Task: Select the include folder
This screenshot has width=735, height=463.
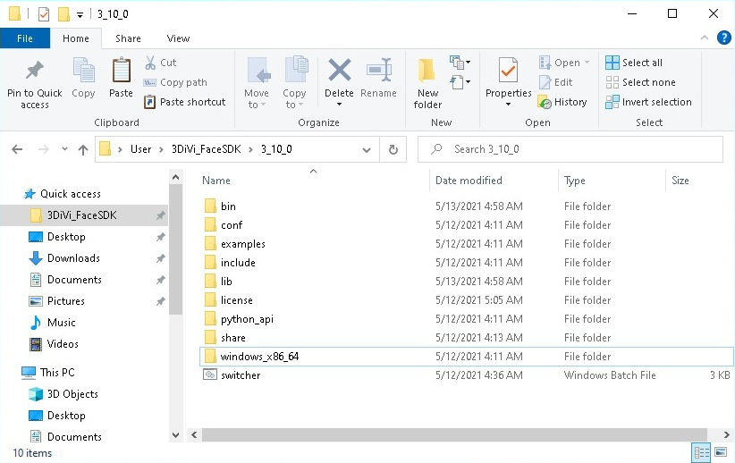Action: coord(238,263)
